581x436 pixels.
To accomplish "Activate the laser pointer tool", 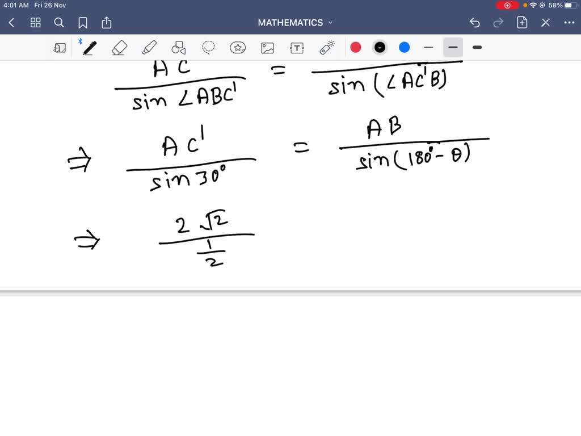I will click(x=326, y=48).
